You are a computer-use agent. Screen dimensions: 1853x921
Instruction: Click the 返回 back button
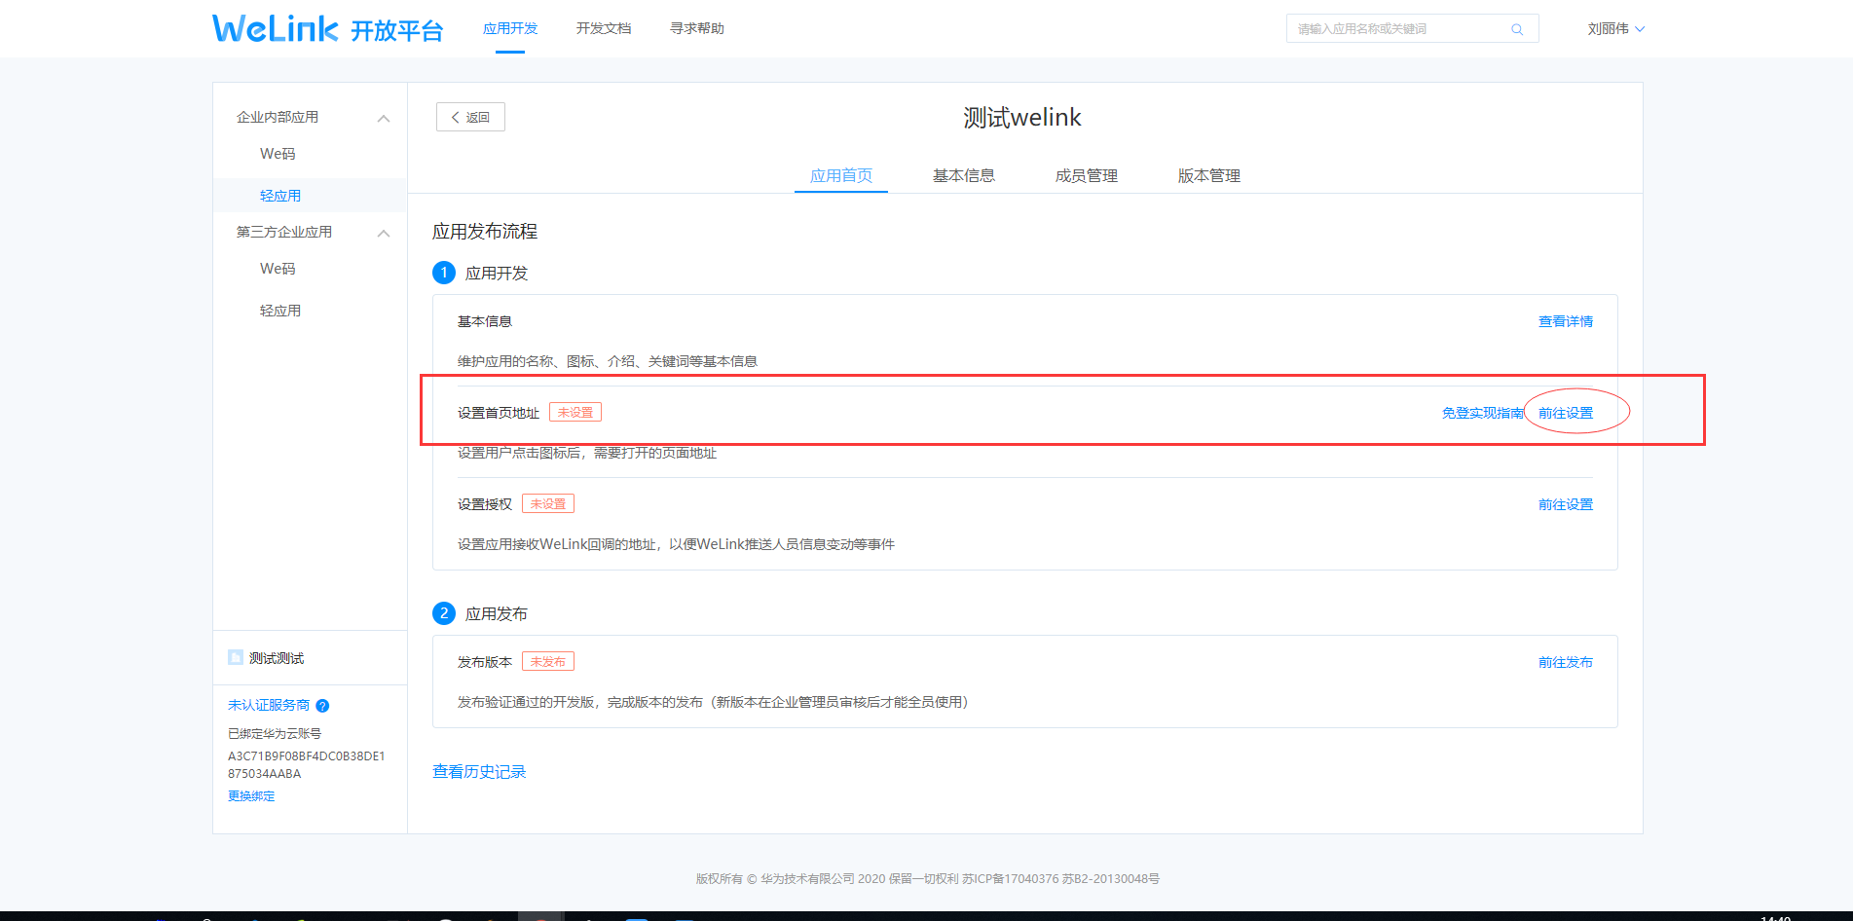pyautogui.click(x=470, y=117)
